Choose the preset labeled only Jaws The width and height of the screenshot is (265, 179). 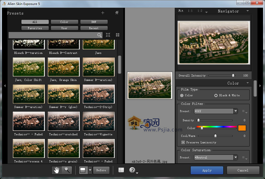[x=99, y=45]
